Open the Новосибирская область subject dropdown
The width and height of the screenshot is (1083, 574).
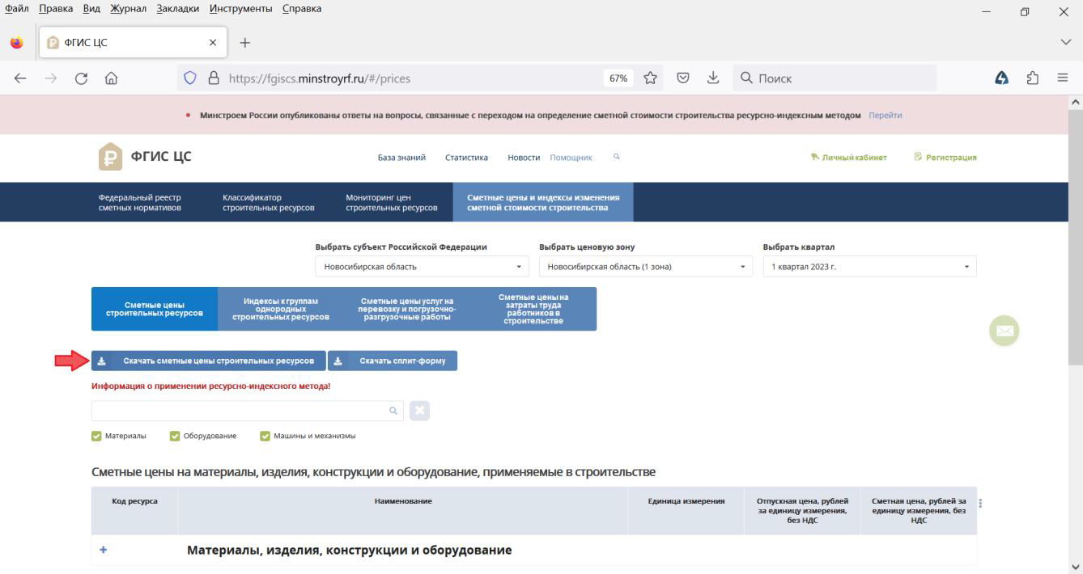tap(421, 267)
